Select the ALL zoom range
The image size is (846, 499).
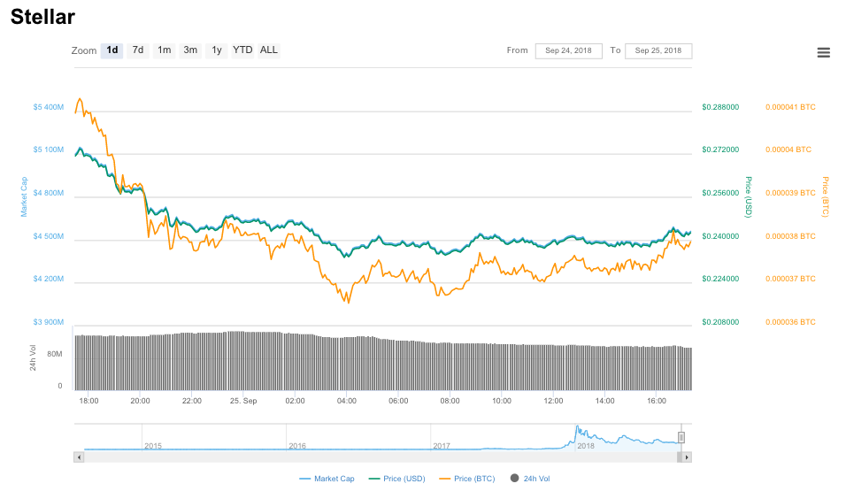tap(269, 50)
